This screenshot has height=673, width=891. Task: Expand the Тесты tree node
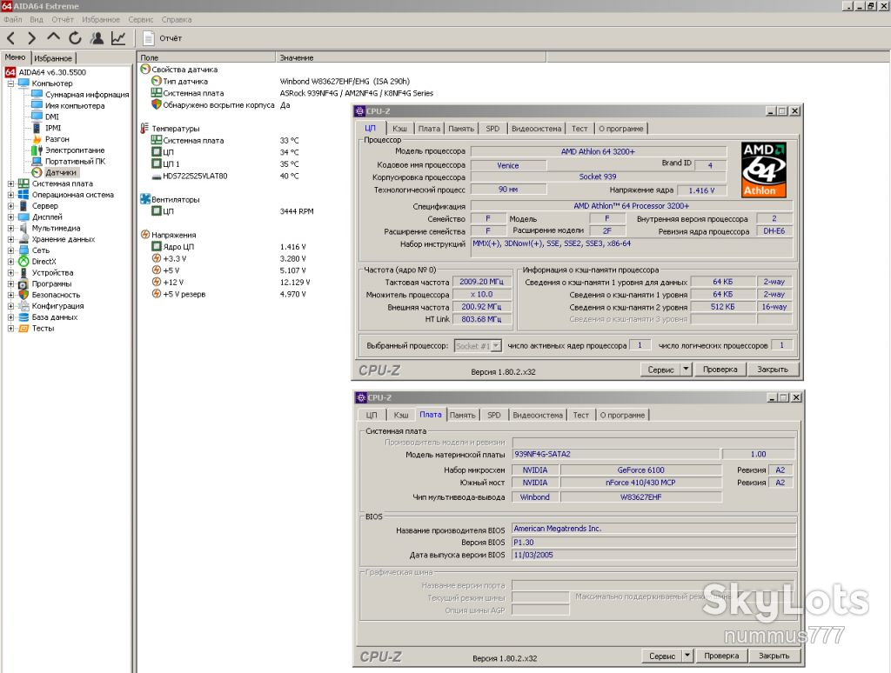(10, 329)
